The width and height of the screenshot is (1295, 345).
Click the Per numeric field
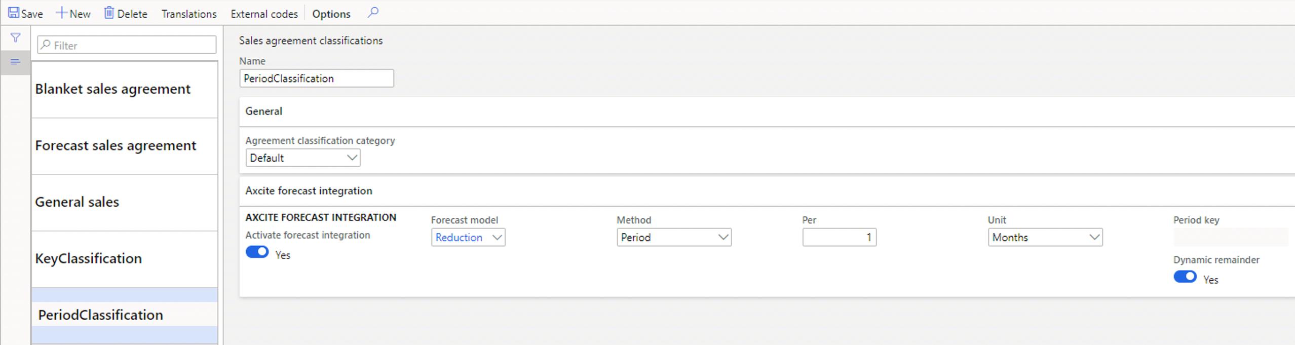tap(839, 238)
